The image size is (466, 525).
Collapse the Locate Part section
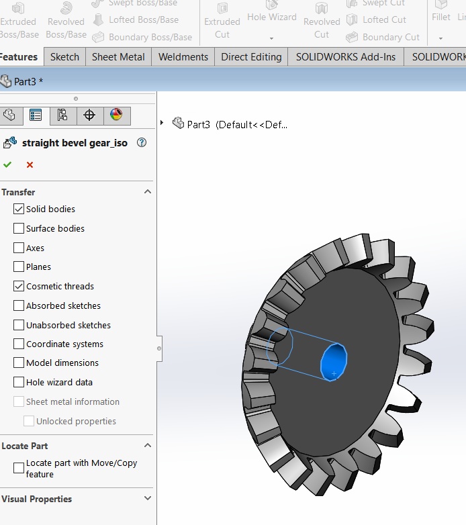pyautogui.click(x=148, y=446)
